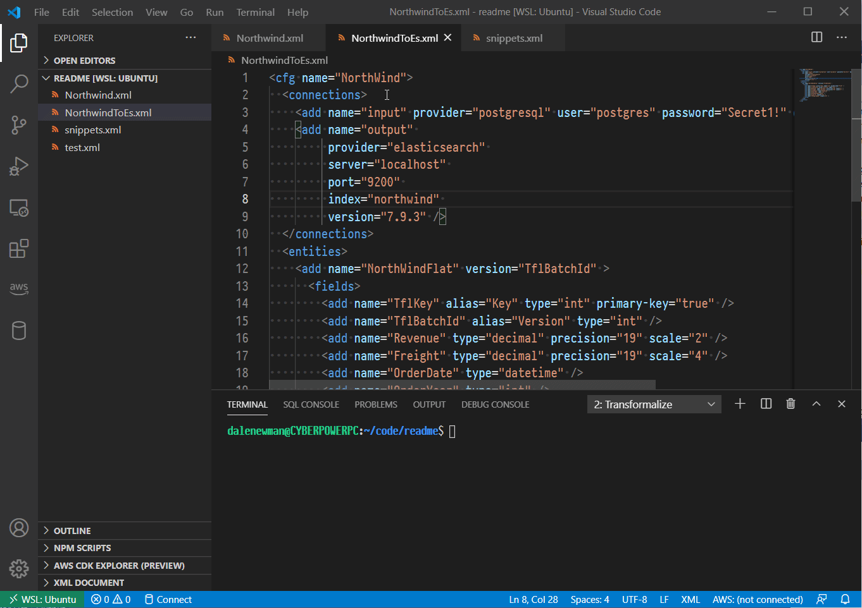Open snippets.xml in the explorer tree
This screenshot has height=608, width=862.
pos(125,130)
